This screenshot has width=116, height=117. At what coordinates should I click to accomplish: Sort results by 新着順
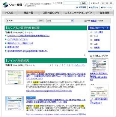(94, 21)
